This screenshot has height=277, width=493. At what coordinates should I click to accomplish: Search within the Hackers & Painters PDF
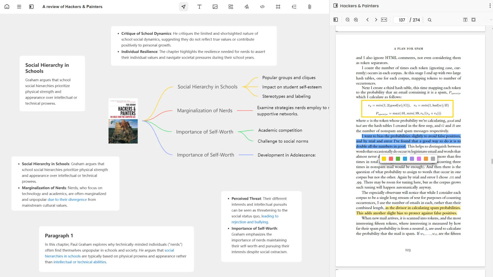[x=430, y=20]
